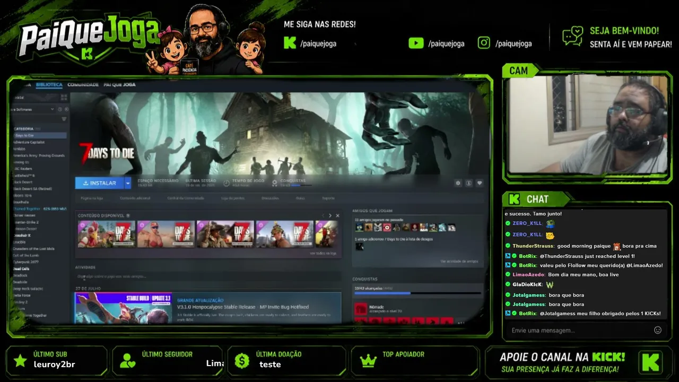The width and height of the screenshot is (679, 382).
Task: Dismiss the Conteúdo Disponível panel
Action: coord(337,215)
